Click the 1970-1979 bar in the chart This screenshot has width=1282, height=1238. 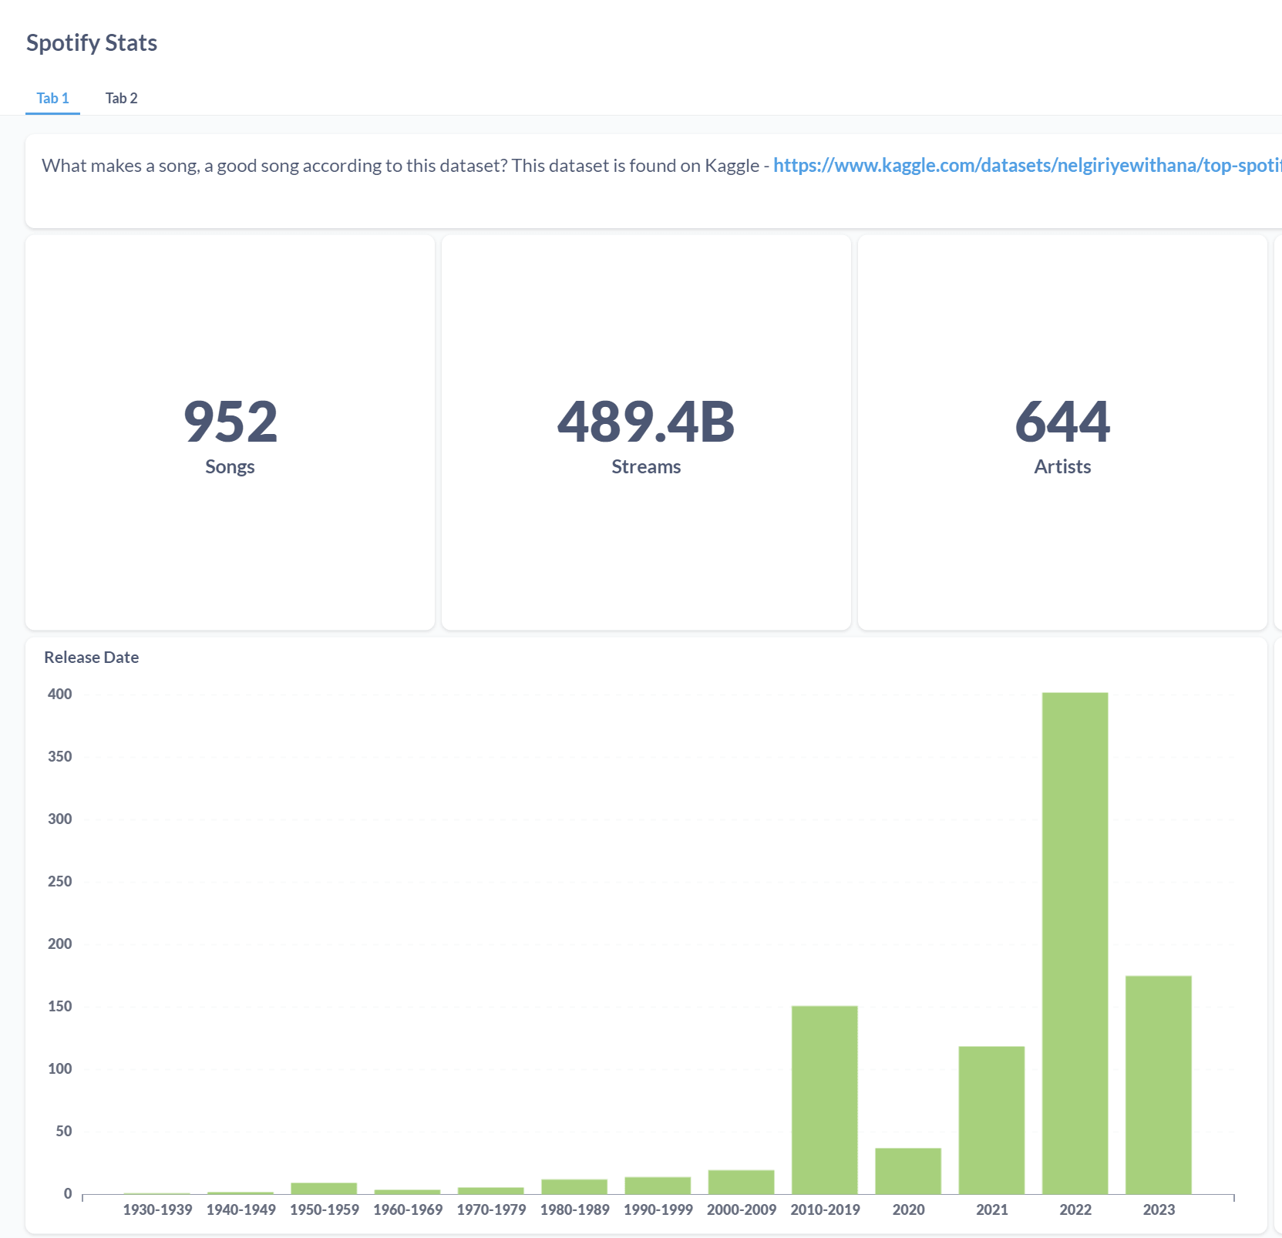(490, 1190)
